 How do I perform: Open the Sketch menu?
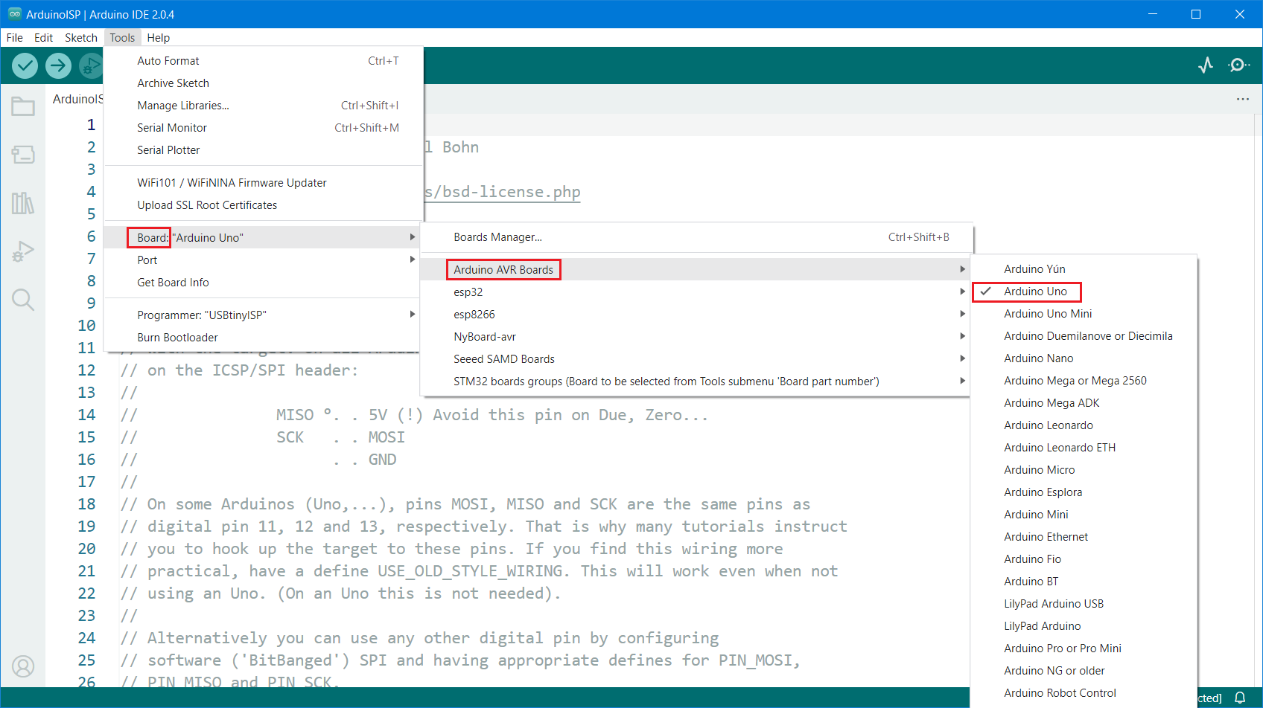(80, 38)
